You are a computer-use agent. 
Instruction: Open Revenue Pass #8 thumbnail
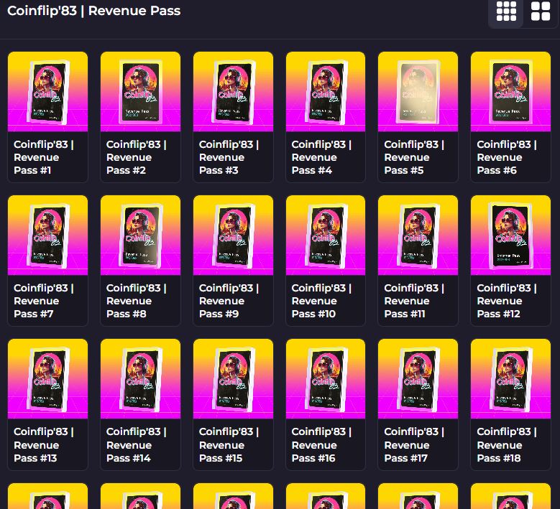click(x=140, y=235)
